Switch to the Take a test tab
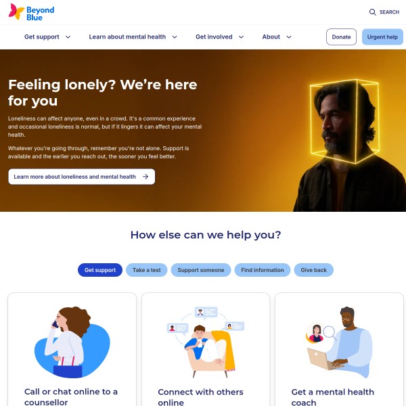This screenshot has height=406, width=406. [147, 270]
